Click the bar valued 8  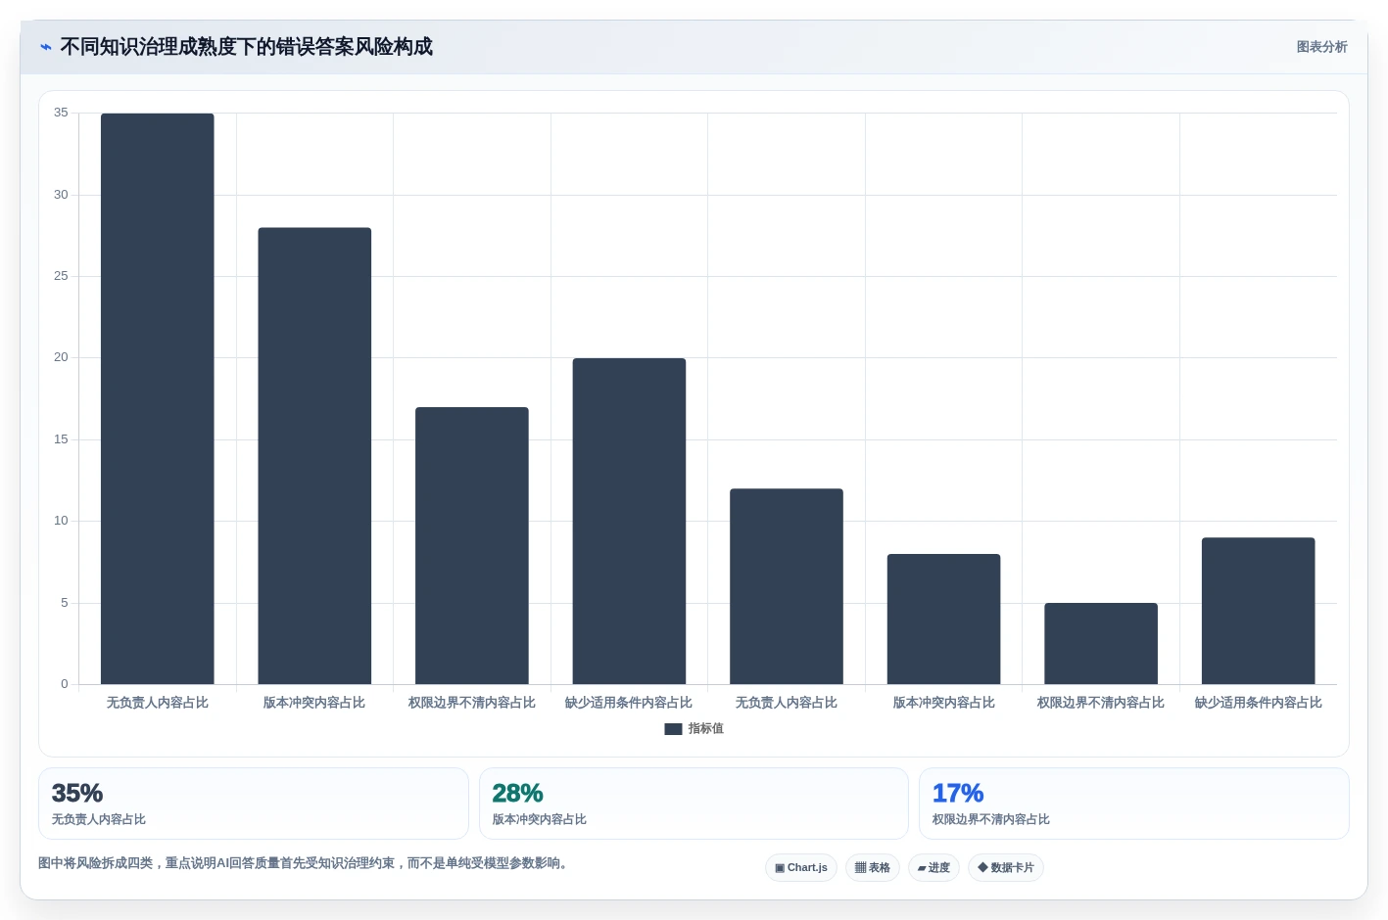click(x=943, y=619)
